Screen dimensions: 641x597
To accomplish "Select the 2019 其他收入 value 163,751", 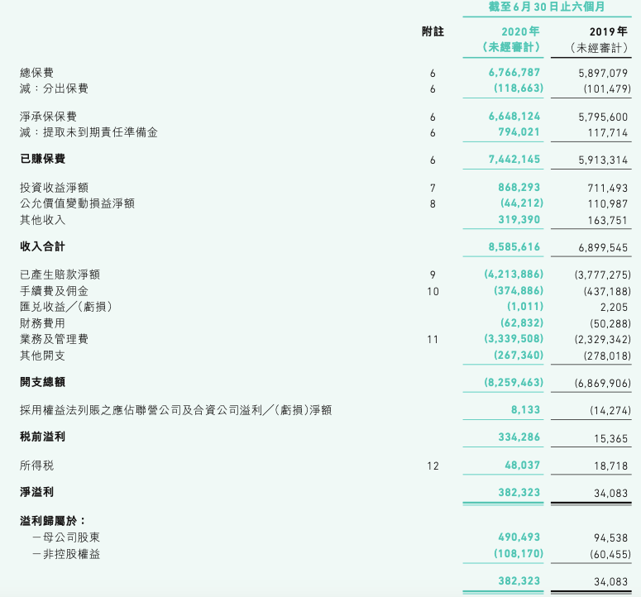I will point(608,220).
